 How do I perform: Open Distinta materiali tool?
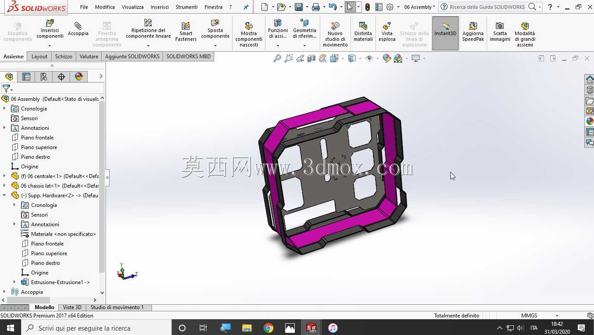(x=363, y=32)
